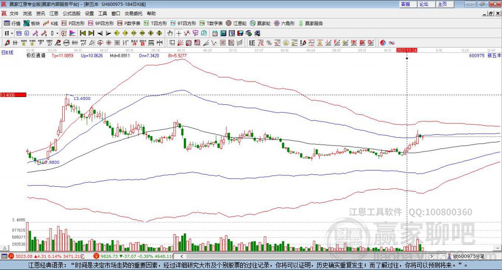Click the 13.4006 red price label
The height and width of the screenshot is (270, 502).
point(13,95)
